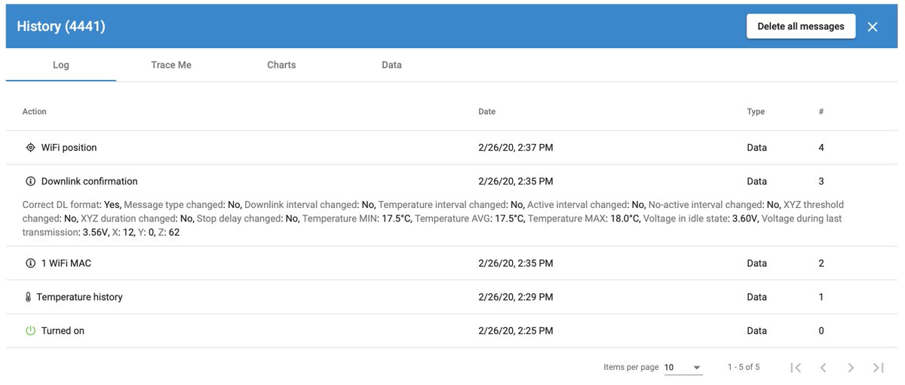Click Delete all messages button

point(801,26)
